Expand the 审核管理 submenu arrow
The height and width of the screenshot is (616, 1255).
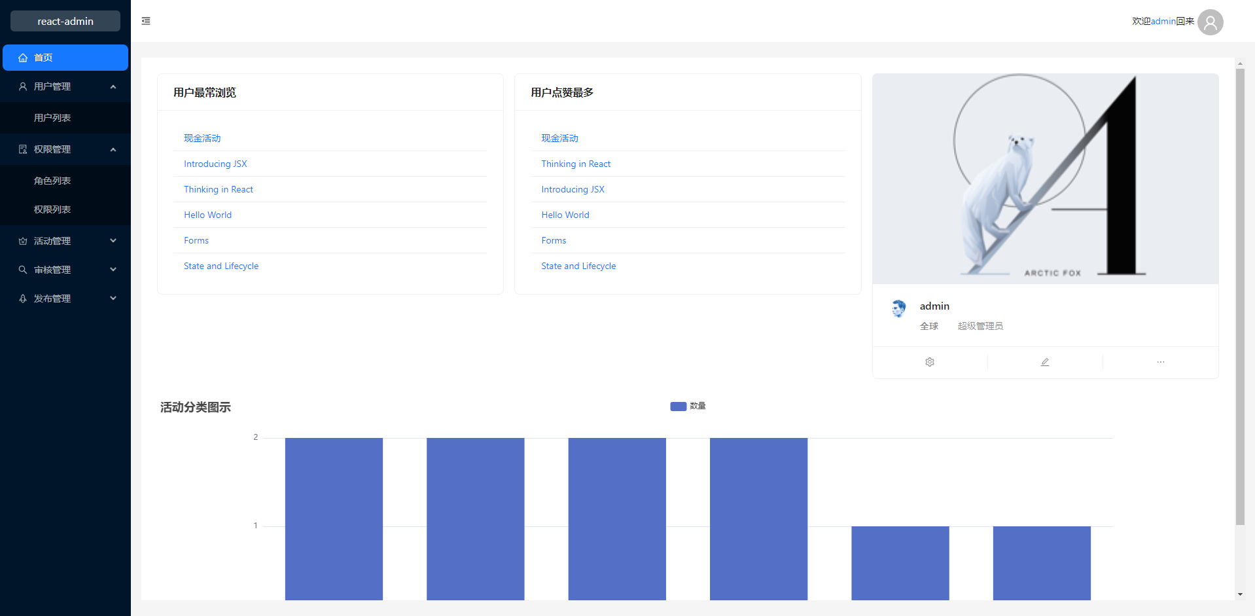coord(113,270)
